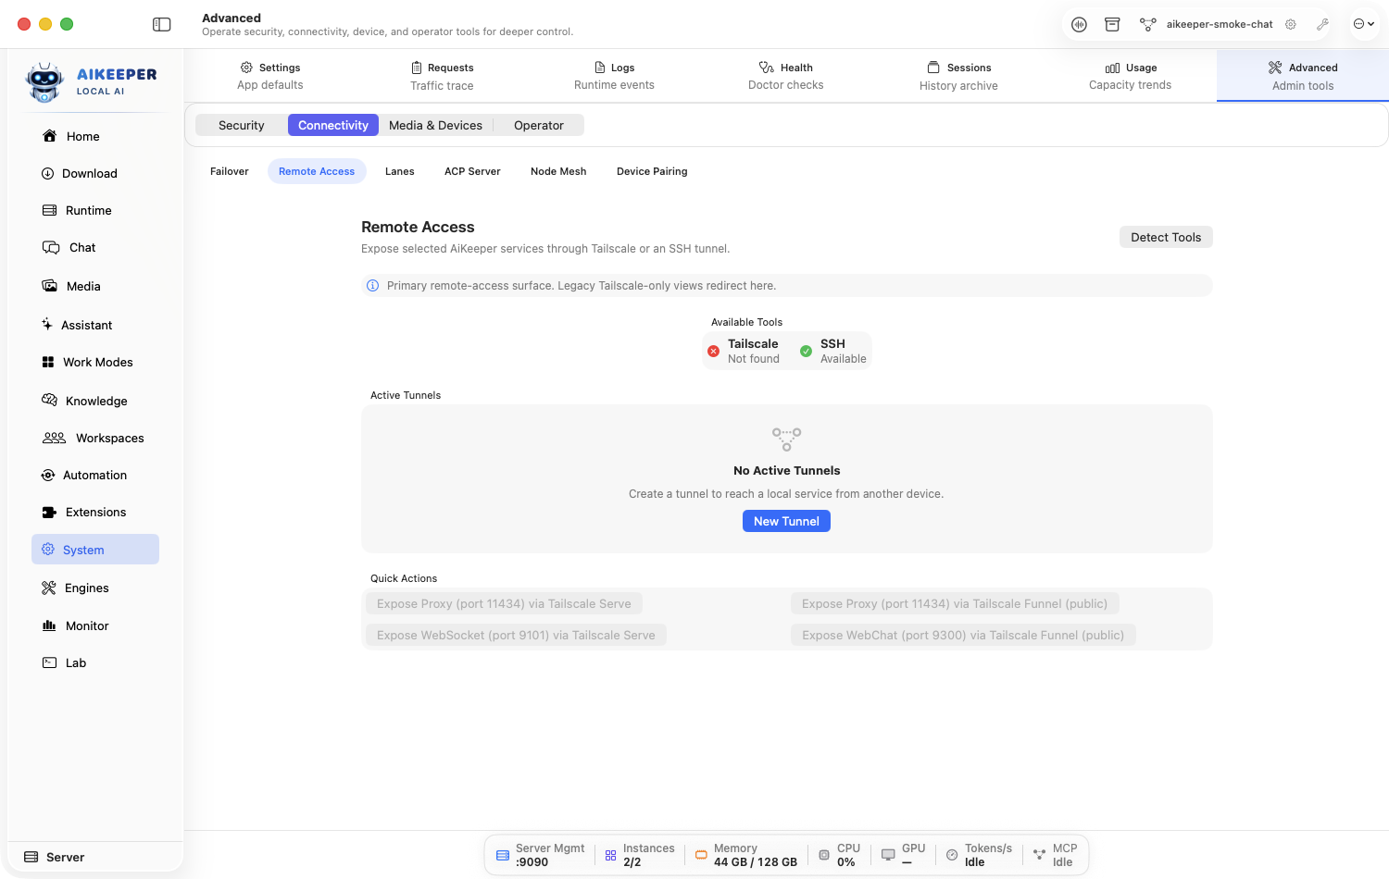Select the Security segment
This screenshot has height=879, width=1389.
pos(241,125)
